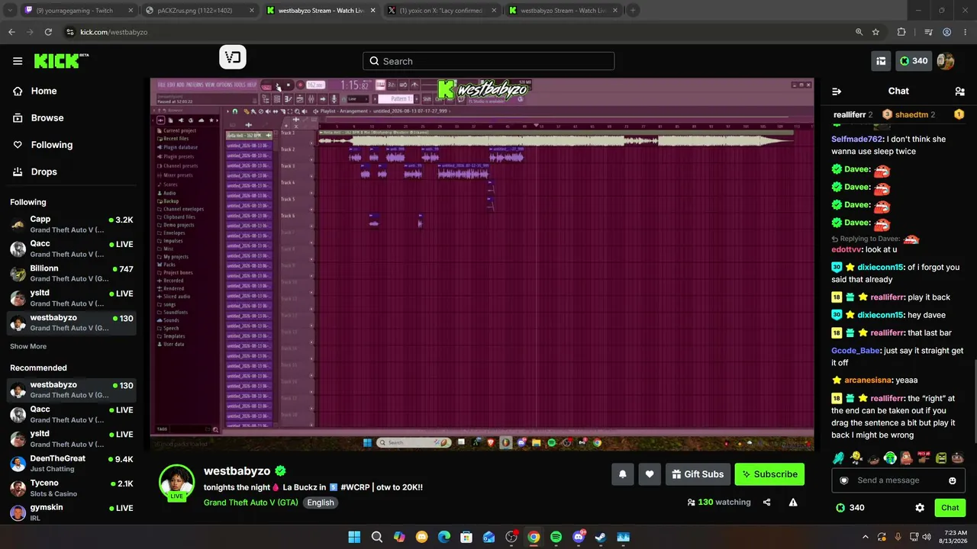Image resolution: width=977 pixels, height=549 pixels.
Task: Open DeenTheGreat in Recommended
Action: 72,464
